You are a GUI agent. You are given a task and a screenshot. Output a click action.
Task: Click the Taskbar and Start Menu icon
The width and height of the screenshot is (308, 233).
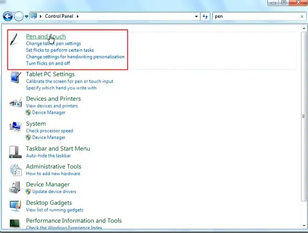click(x=15, y=151)
